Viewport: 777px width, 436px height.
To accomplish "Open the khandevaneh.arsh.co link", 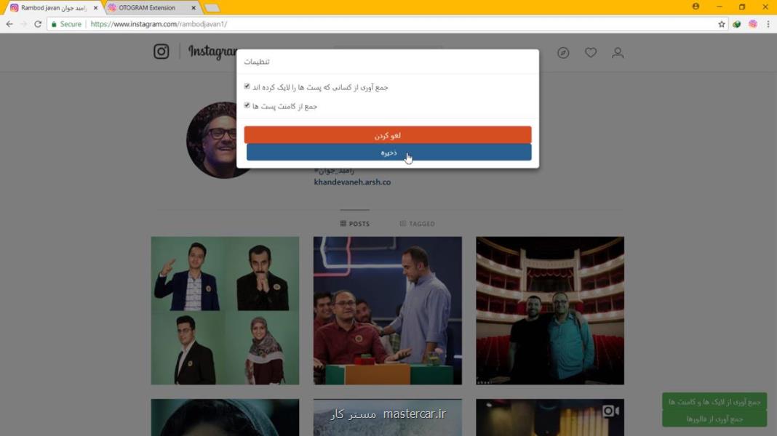I will click(352, 182).
